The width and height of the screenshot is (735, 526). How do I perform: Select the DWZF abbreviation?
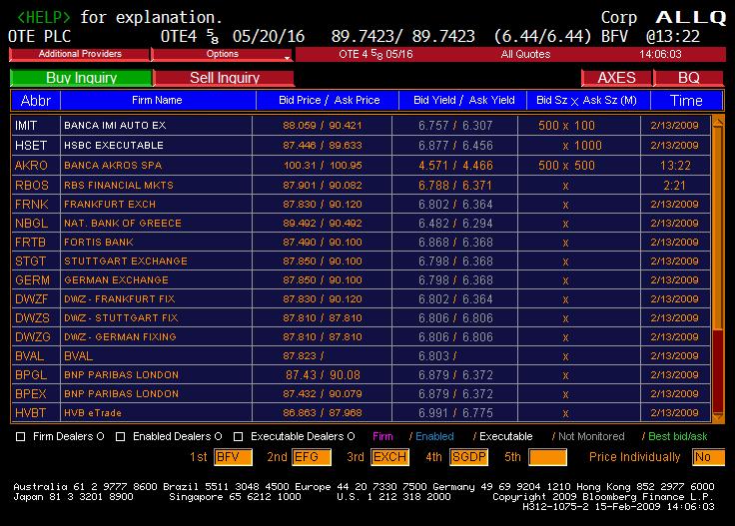pos(31,298)
